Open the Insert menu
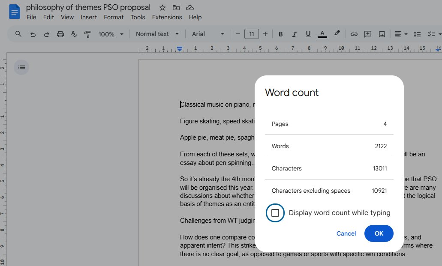 pos(88,17)
